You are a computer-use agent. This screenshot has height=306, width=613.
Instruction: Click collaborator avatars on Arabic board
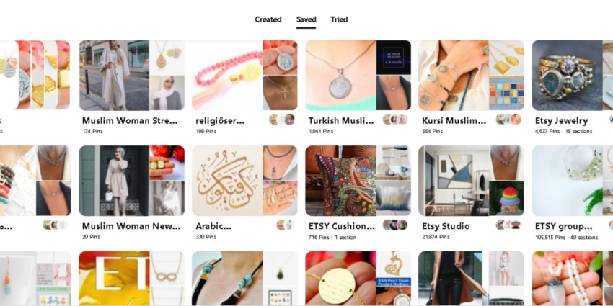(286, 225)
